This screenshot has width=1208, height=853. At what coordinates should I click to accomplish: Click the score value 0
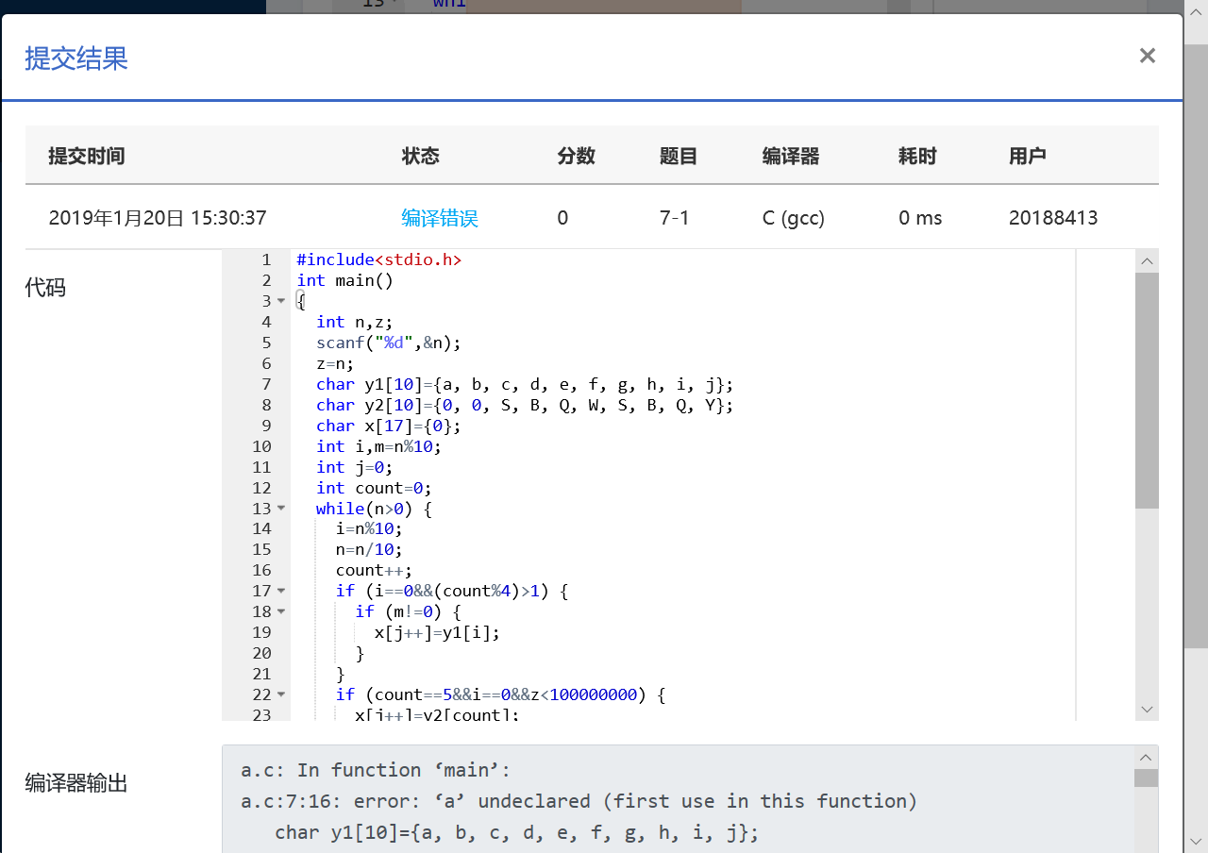562,218
